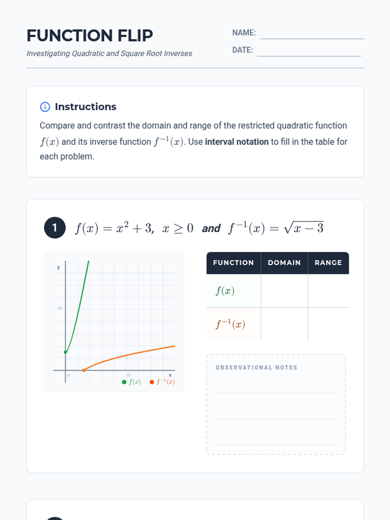
Task: Click the DOMAIN column header
Action: click(x=284, y=263)
